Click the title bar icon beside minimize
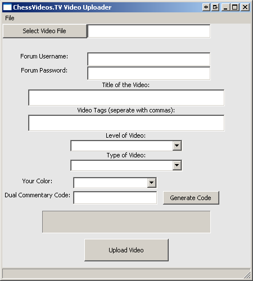Screen dimensions: 253x281 [x=215, y=7]
